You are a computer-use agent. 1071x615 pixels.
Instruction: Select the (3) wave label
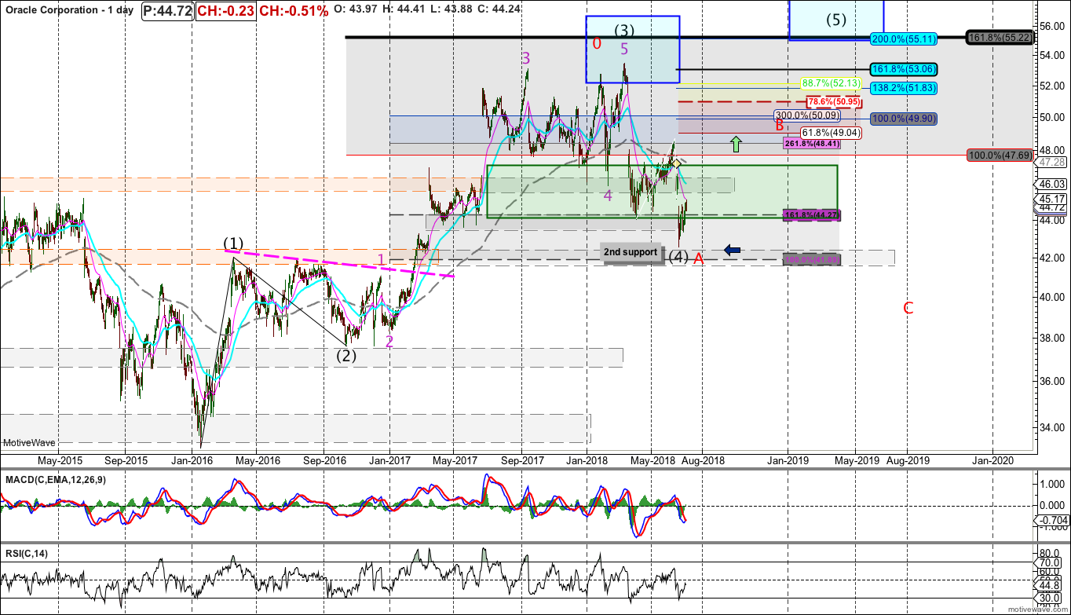coord(624,31)
